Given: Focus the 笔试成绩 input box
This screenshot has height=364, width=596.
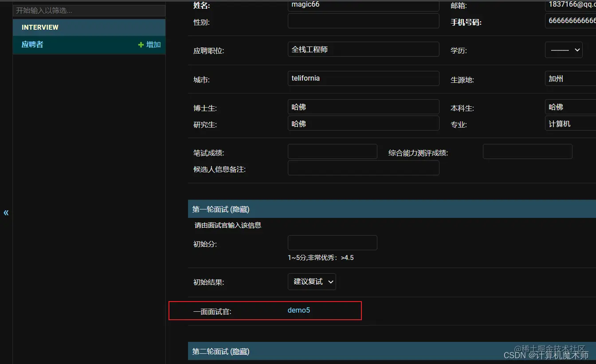Looking at the screenshot, I should [x=332, y=151].
